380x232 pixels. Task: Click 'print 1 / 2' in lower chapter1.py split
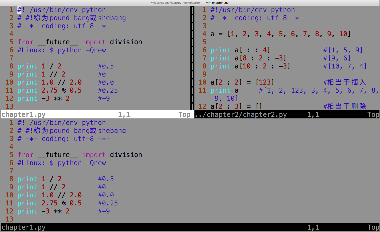point(40,179)
